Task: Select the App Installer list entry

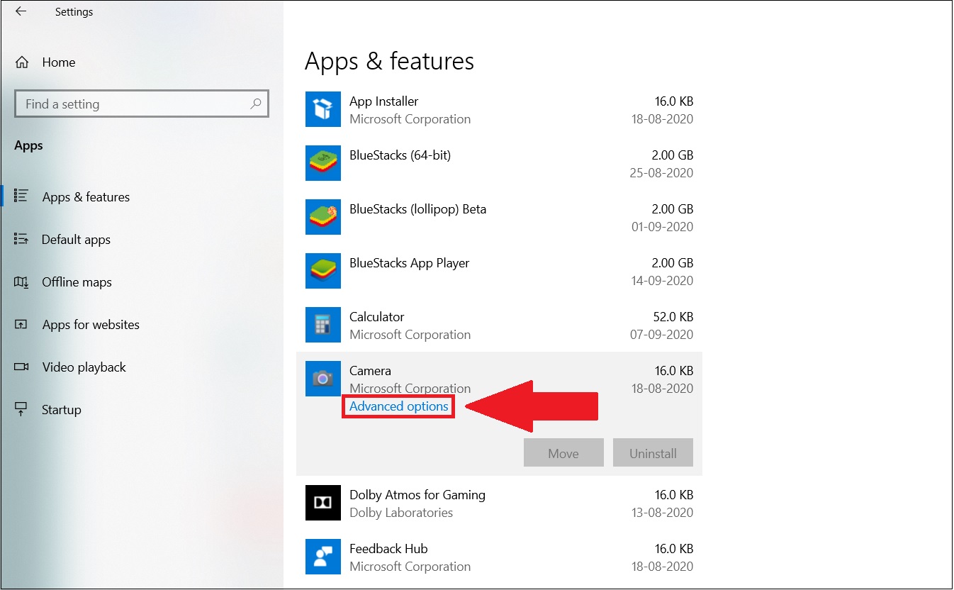Action: click(499, 109)
